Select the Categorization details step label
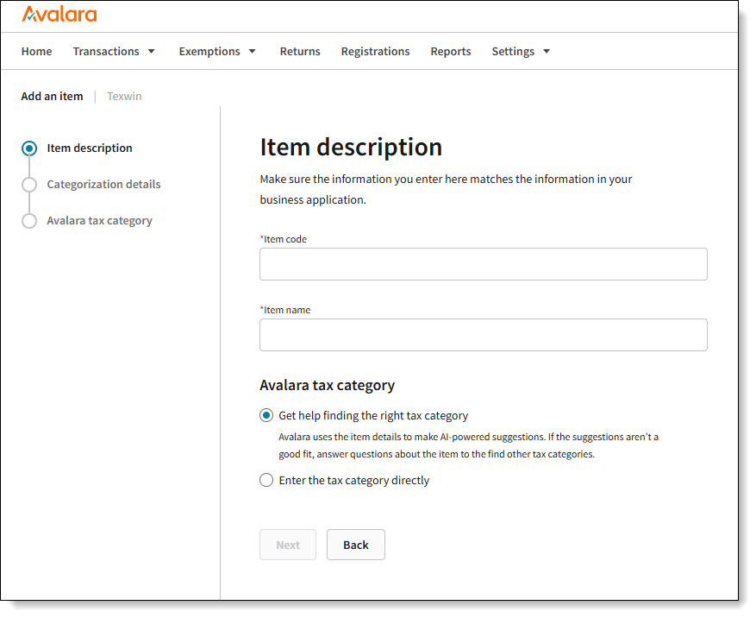This screenshot has height=618, width=756. click(x=103, y=185)
